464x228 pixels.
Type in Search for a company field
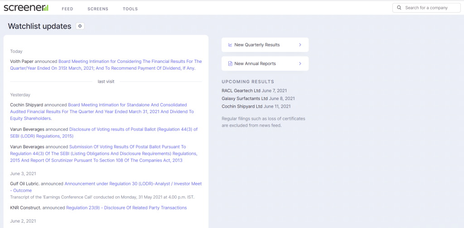coord(430,8)
